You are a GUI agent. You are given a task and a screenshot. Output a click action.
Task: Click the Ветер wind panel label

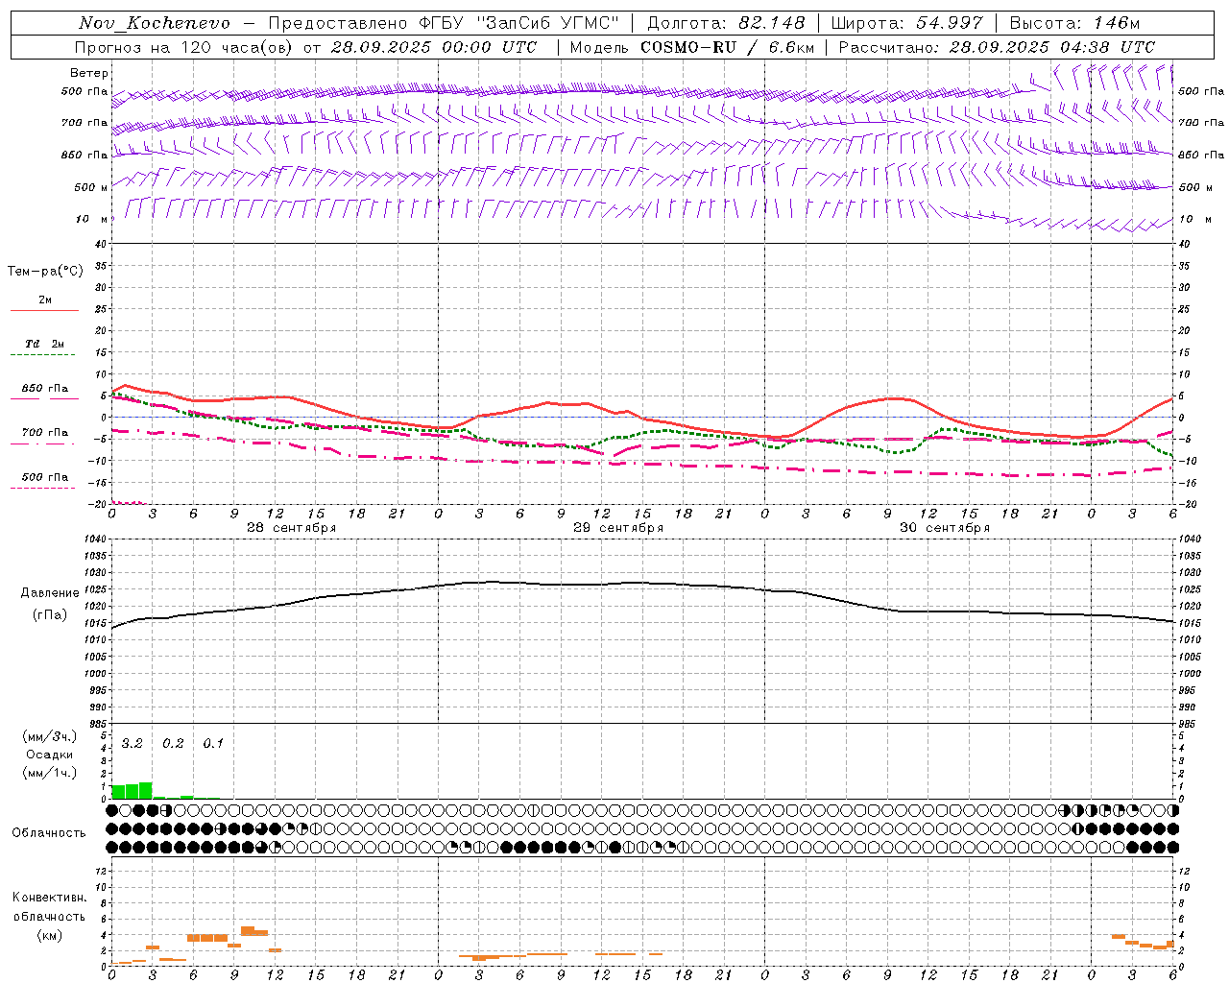pyautogui.click(x=88, y=73)
